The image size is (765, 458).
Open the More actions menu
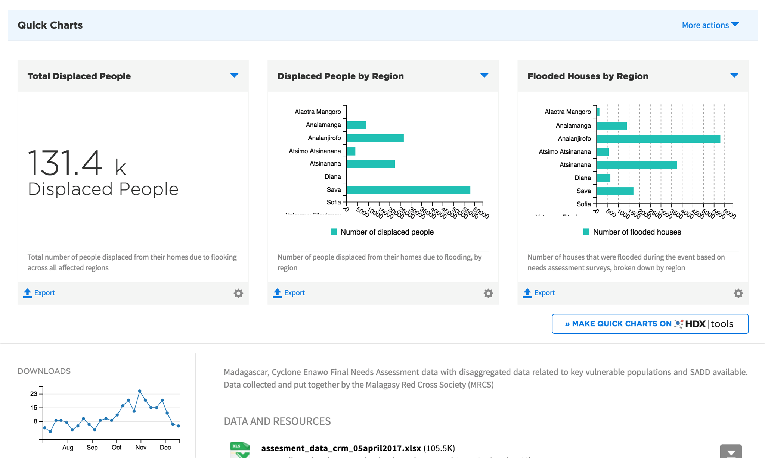click(710, 25)
